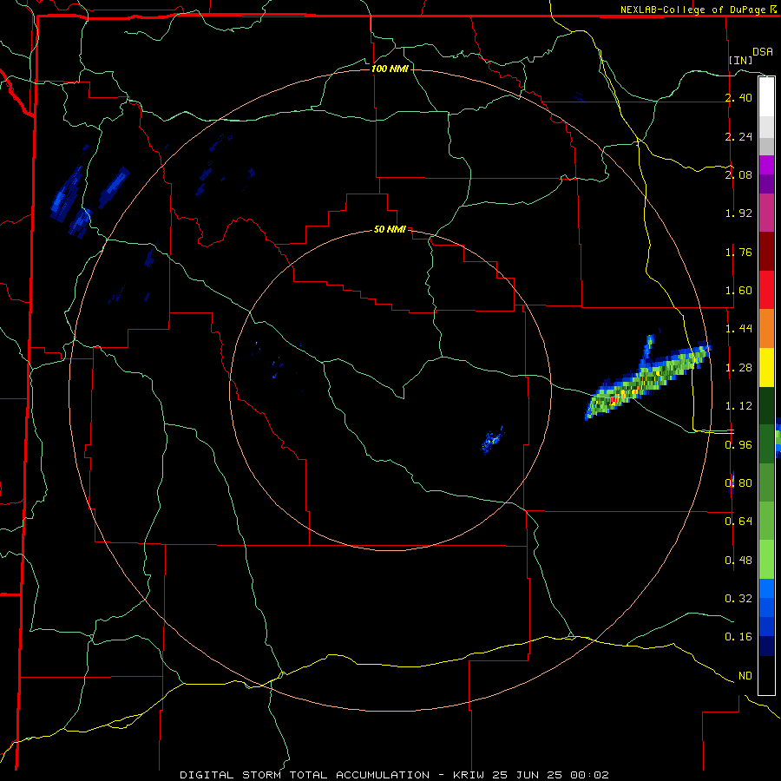Click the 0.48 legend value
781x781 pixels.
click(738, 561)
